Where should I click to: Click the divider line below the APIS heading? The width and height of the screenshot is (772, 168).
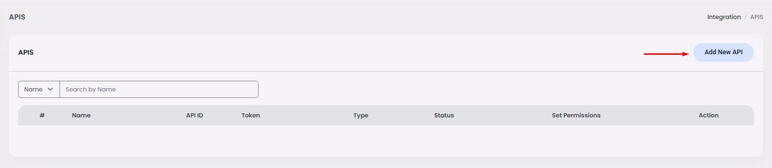coord(386,71)
